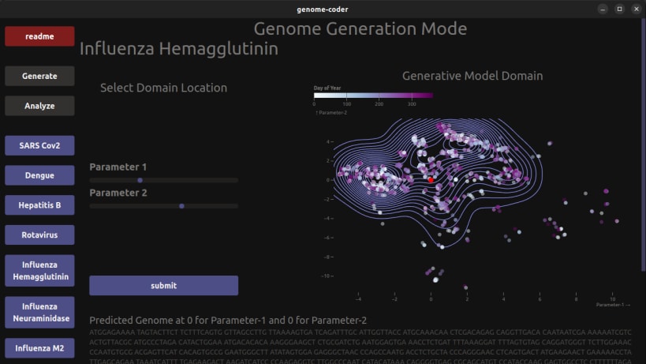Image resolution: width=646 pixels, height=364 pixels.
Task: Click the Parameter 1 label
Action: tap(118, 167)
